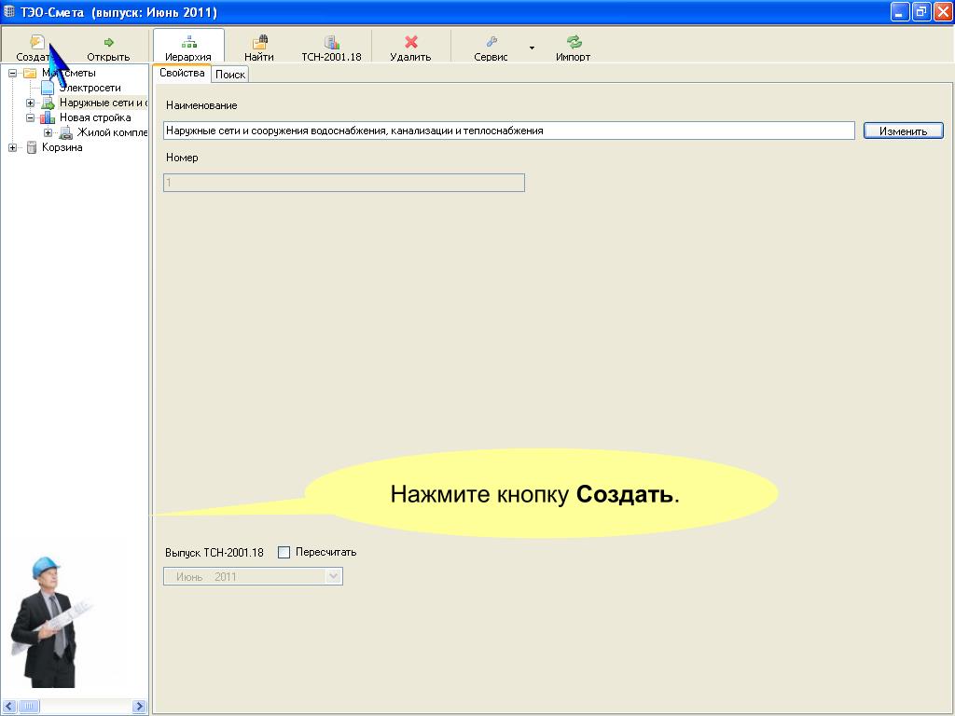This screenshot has height=716, width=955.
Task: Select the Корзина trash item
Action: (62, 147)
